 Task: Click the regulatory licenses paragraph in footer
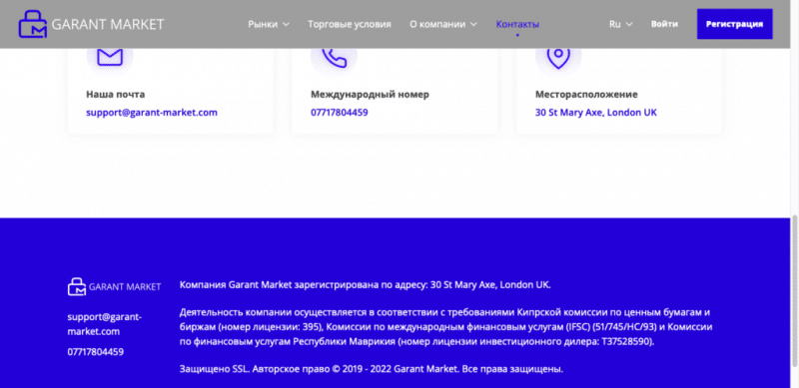445,327
